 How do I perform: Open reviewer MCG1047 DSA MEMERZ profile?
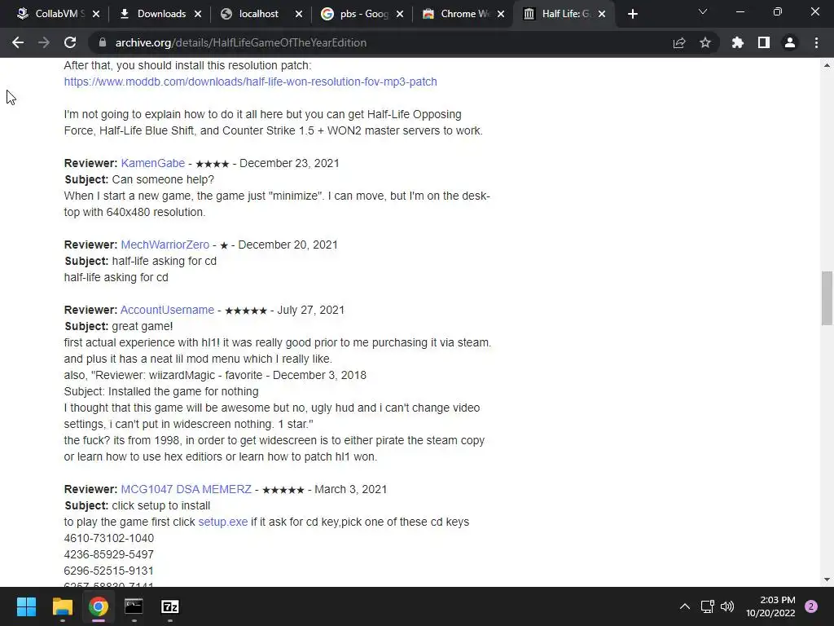pos(187,489)
